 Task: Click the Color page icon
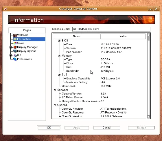click(x=15, y=43)
